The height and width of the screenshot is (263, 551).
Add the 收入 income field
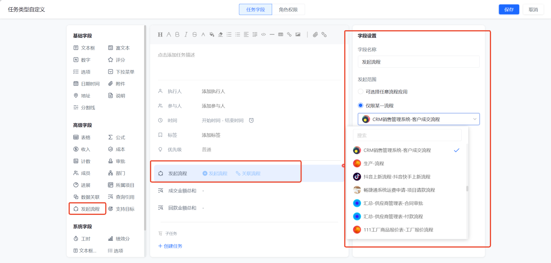coord(82,149)
